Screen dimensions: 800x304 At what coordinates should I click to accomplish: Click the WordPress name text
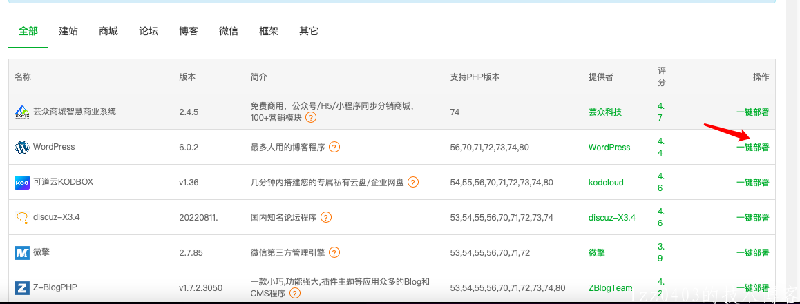point(54,147)
